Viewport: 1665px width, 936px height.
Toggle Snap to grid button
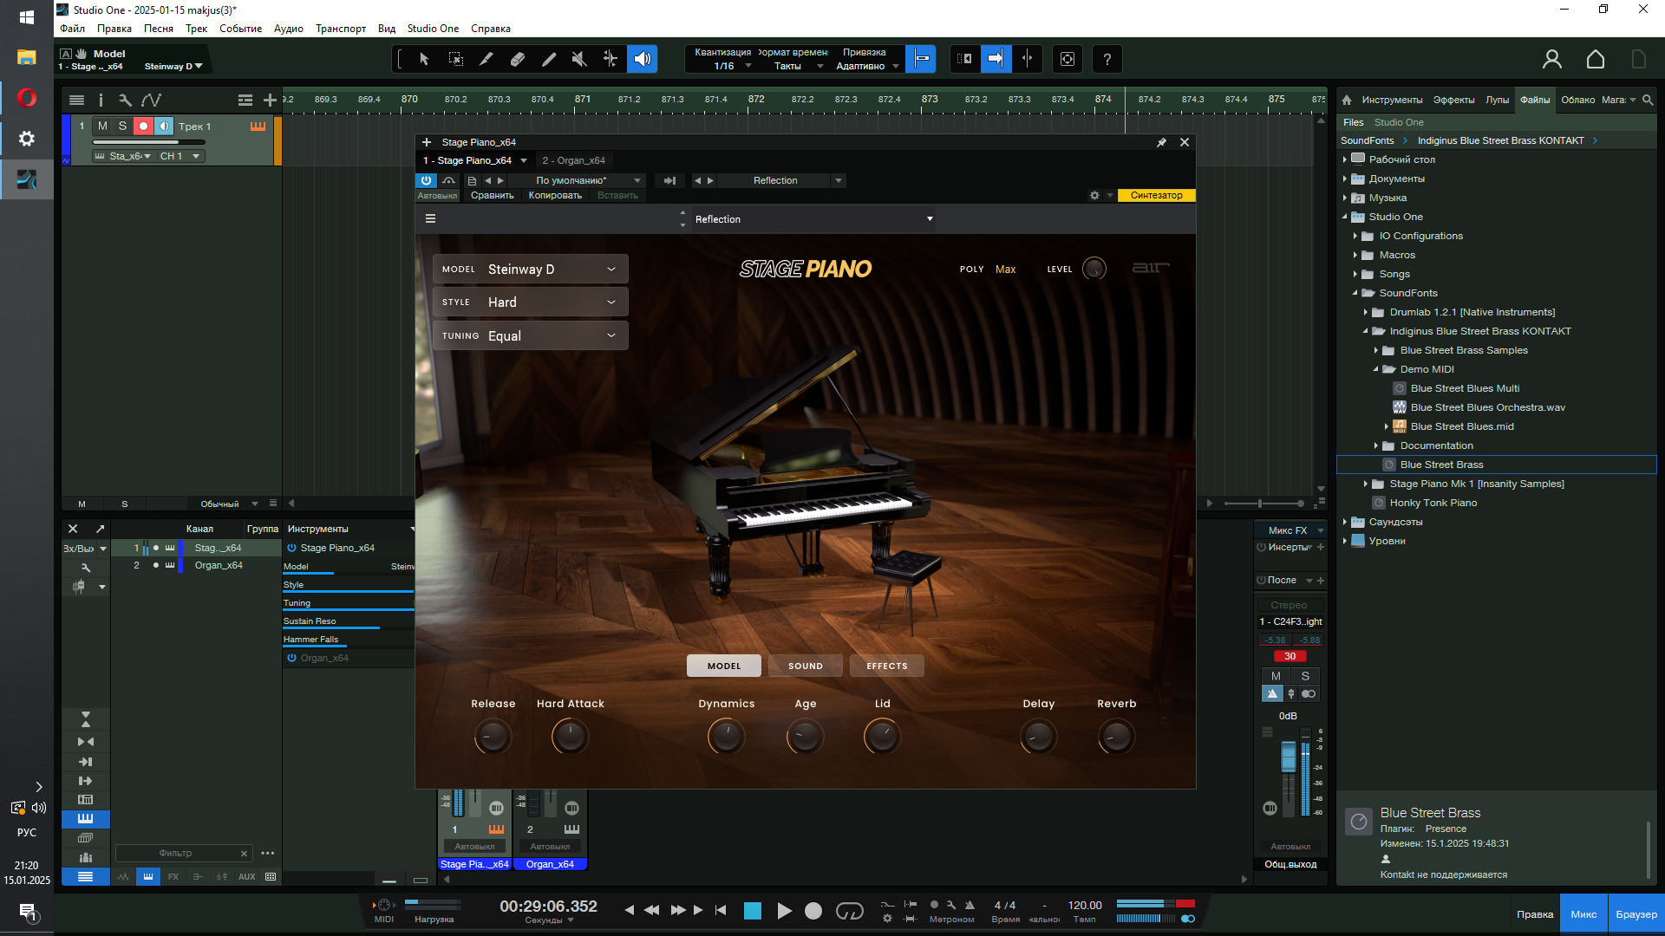921,59
